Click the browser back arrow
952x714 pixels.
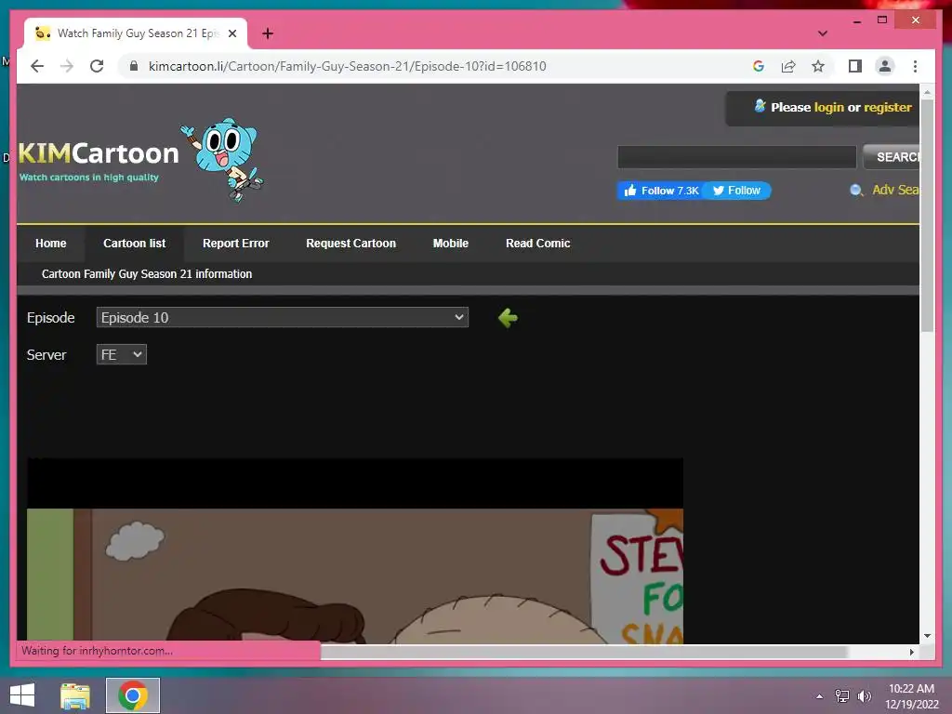tap(37, 66)
